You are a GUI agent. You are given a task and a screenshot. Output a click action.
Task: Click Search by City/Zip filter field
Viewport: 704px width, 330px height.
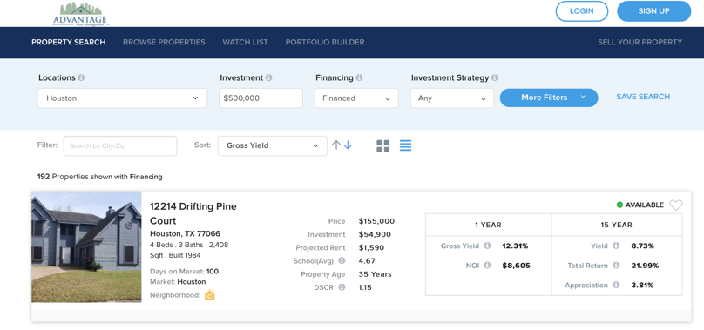tap(120, 146)
